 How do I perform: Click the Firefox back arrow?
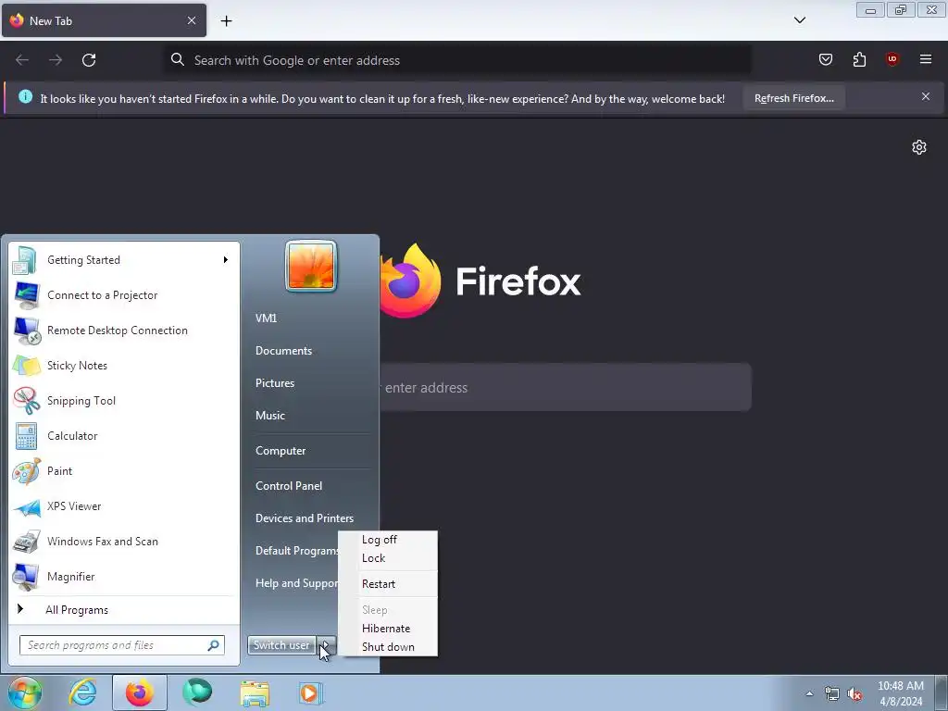pos(22,60)
